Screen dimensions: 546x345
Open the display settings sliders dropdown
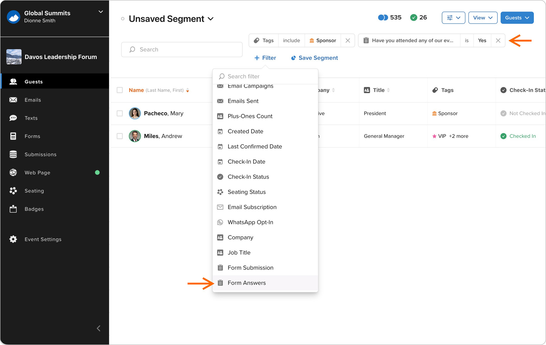click(453, 18)
